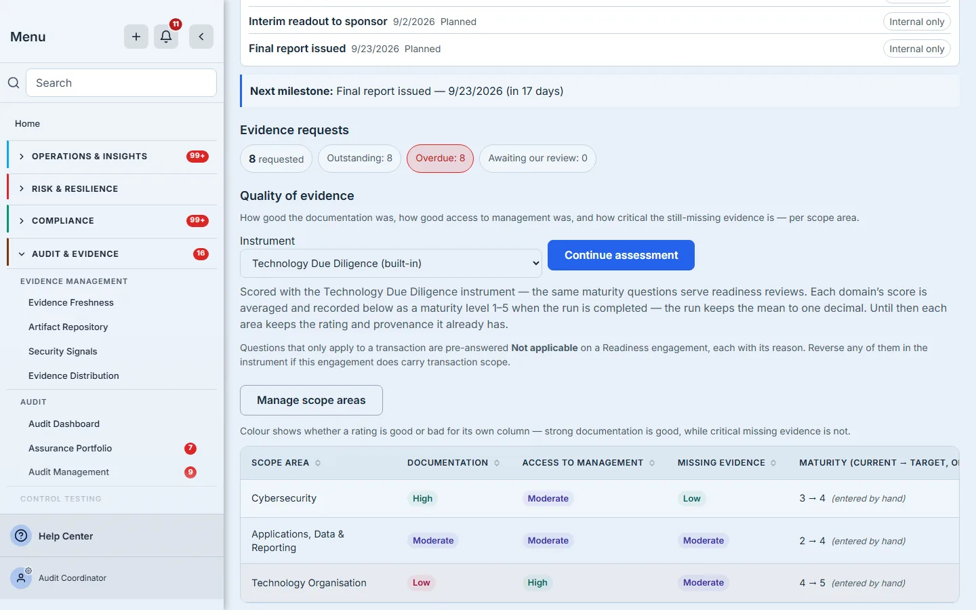Collapse the sidebar with the chevron button

pos(201,37)
